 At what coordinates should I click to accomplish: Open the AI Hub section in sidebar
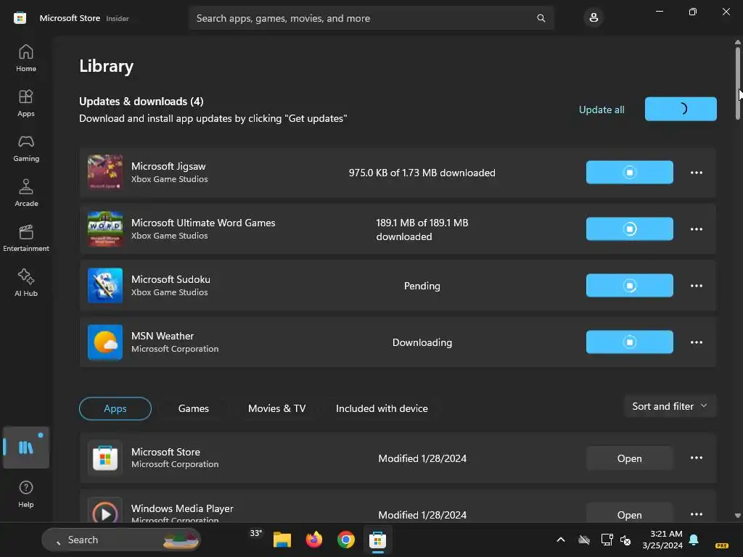point(26,283)
